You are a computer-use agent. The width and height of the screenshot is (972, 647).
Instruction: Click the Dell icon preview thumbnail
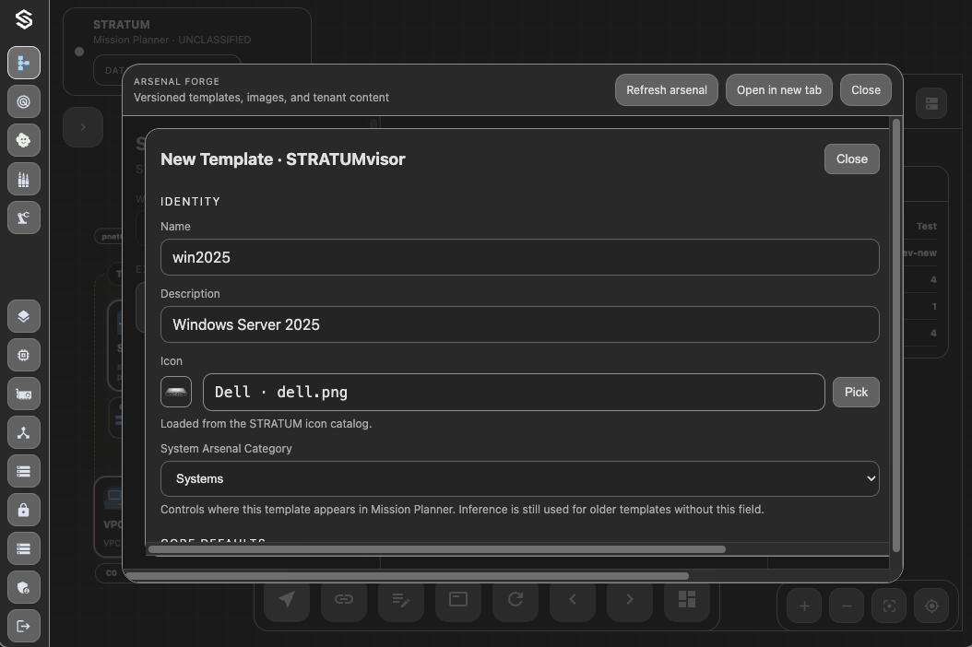176,393
